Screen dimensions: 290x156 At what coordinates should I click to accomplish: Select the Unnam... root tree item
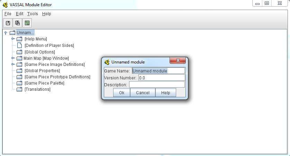click(x=25, y=33)
